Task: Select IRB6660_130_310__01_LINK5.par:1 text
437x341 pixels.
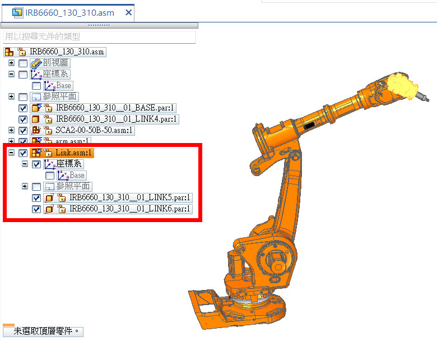Action: click(129, 198)
